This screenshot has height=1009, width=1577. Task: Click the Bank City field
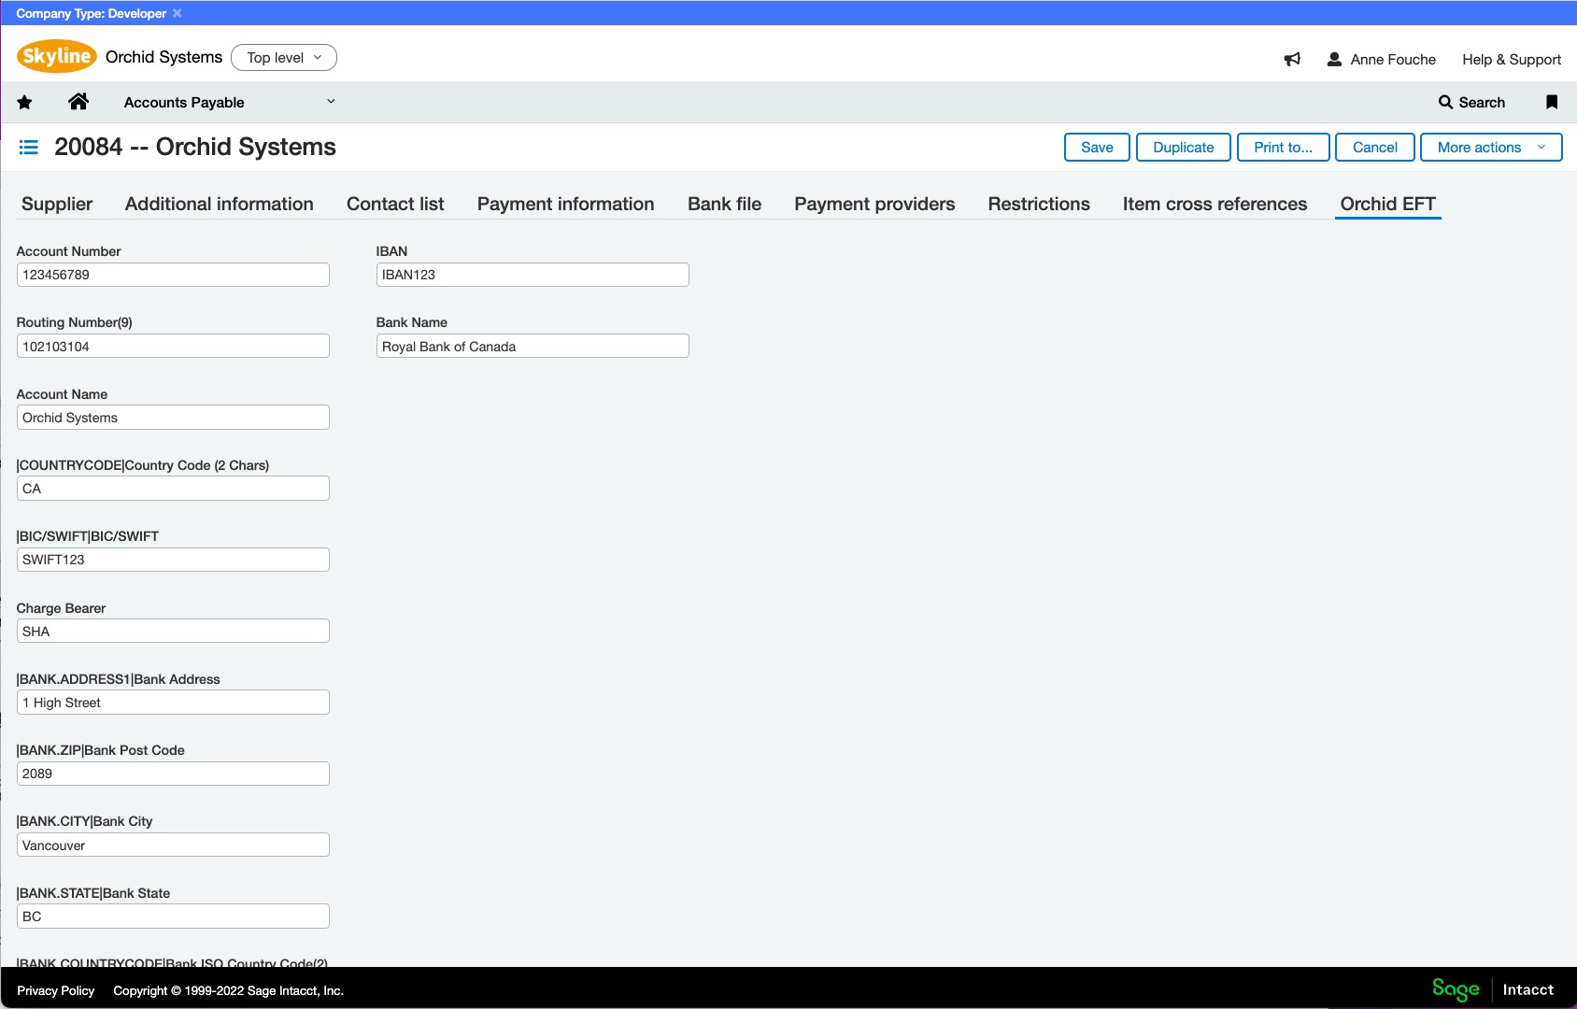(173, 845)
